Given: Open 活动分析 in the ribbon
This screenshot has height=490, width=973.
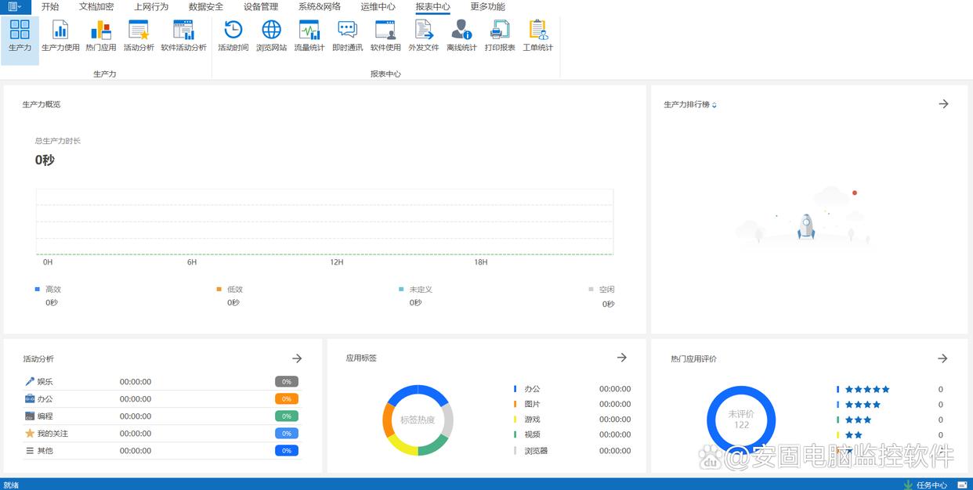Looking at the screenshot, I should [x=139, y=36].
